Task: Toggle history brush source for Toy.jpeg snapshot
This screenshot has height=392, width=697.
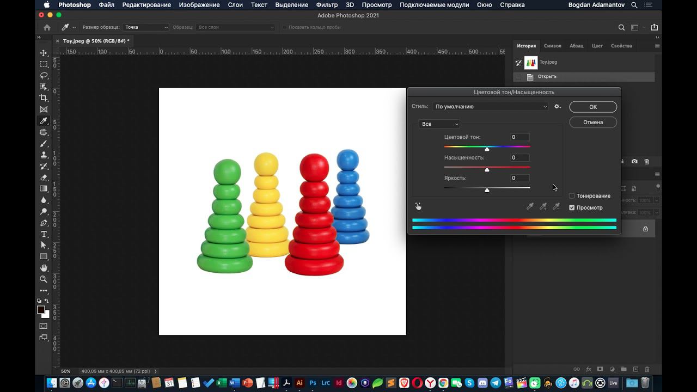Action: (518, 62)
